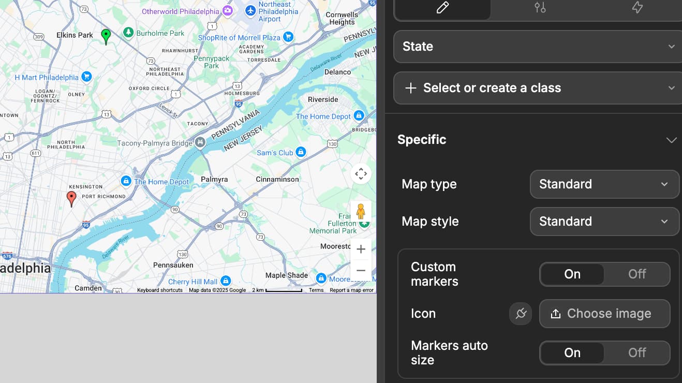Zoom out with the map minus button
The width and height of the screenshot is (682, 383).
361,271
